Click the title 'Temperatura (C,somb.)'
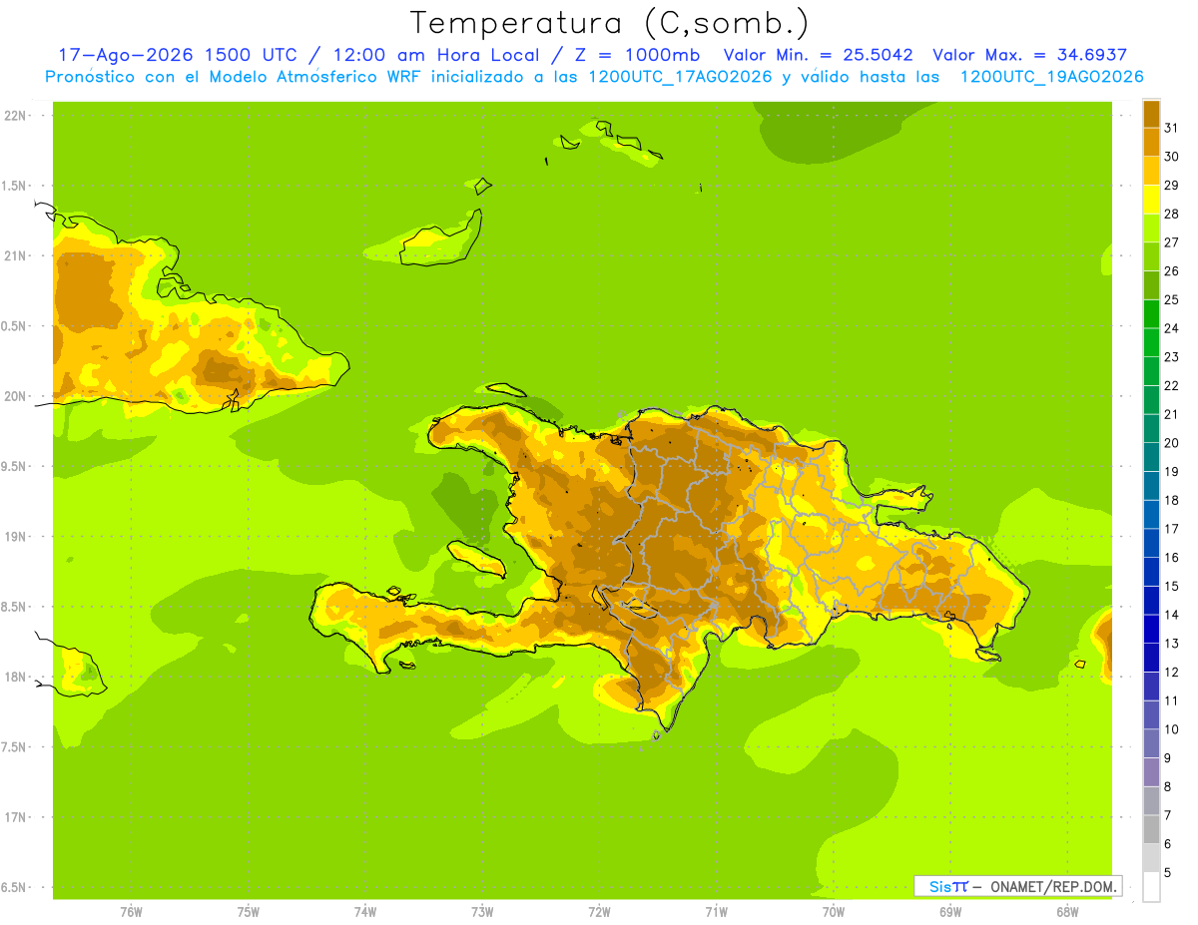Screen dimensions: 1198x925 tap(609, 23)
